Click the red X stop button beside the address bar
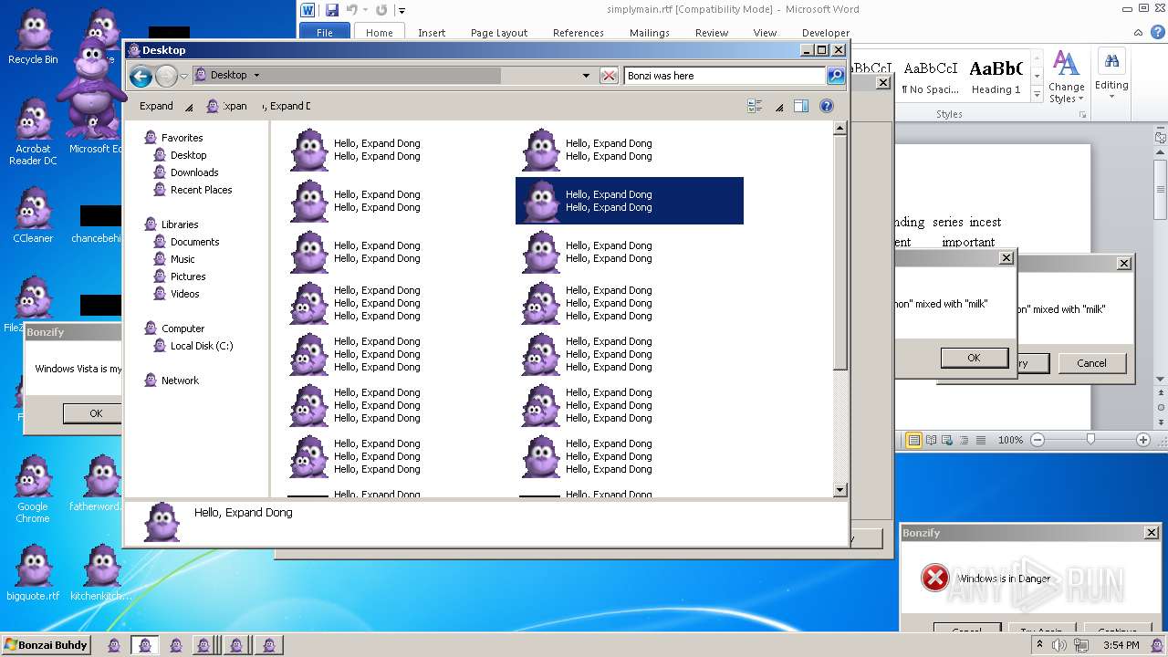 pyautogui.click(x=609, y=76)
